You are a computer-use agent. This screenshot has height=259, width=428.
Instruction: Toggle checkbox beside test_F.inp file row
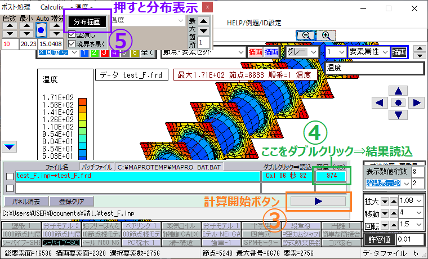[x=8, y=176]
